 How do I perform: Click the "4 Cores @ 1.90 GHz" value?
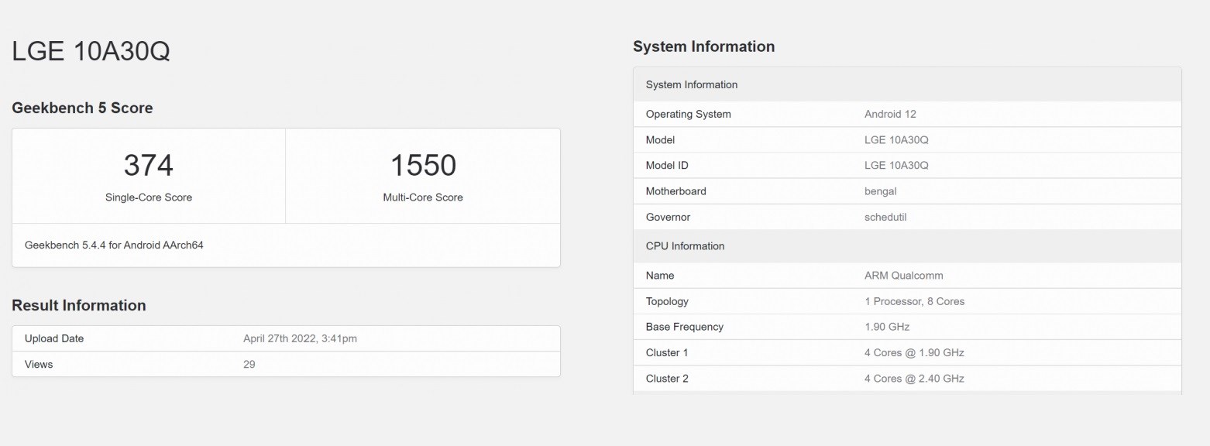coord(914,353)
